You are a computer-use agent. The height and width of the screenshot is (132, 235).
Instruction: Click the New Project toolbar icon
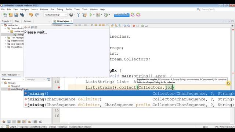coord(11,15)
